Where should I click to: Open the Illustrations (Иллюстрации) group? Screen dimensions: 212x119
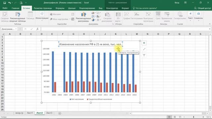pyautogui.click(x=42, y=16)
